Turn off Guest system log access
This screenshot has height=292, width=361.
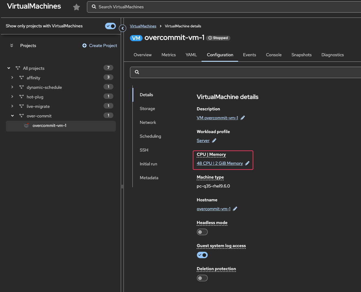click(202, 255)
